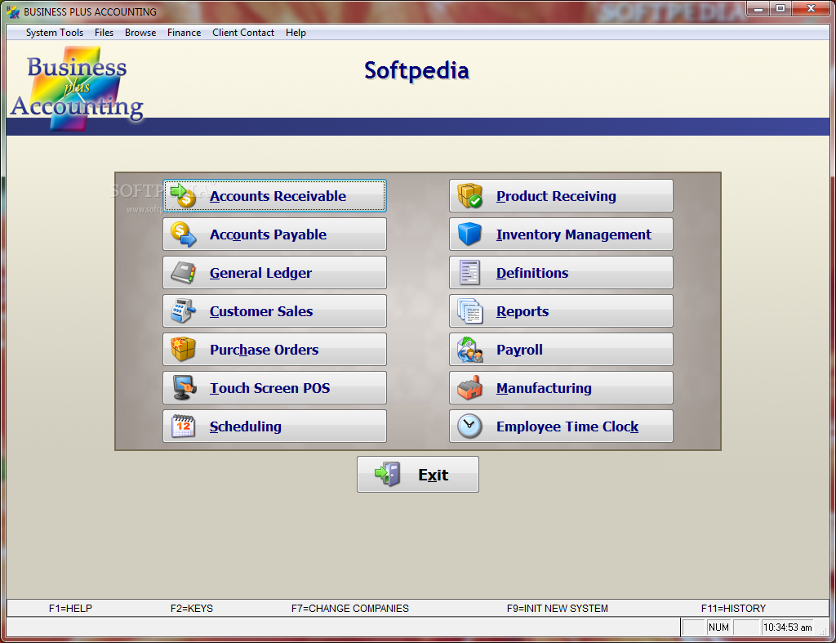Click F11=HISTORY shortcut label
This screenshot has height=643, width=836.
pos(733,609)
